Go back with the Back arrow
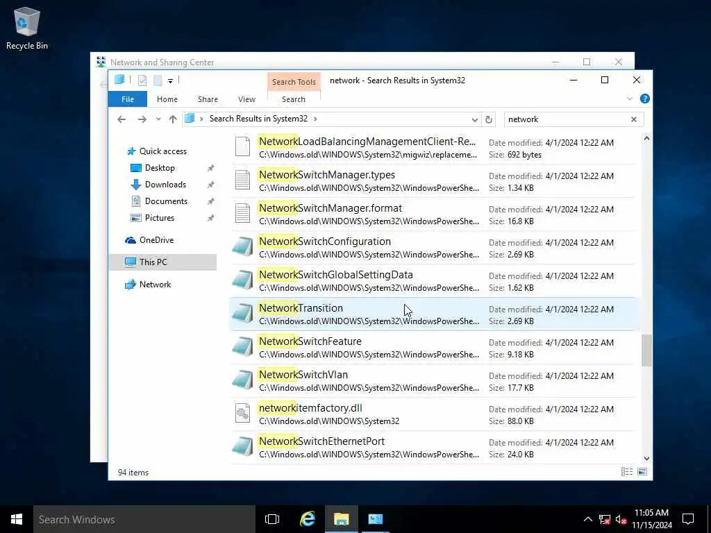 tap(122, 119)
